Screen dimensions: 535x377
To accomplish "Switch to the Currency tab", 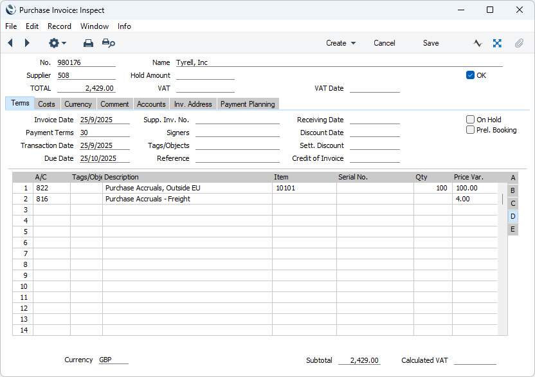I will [78, 104].
